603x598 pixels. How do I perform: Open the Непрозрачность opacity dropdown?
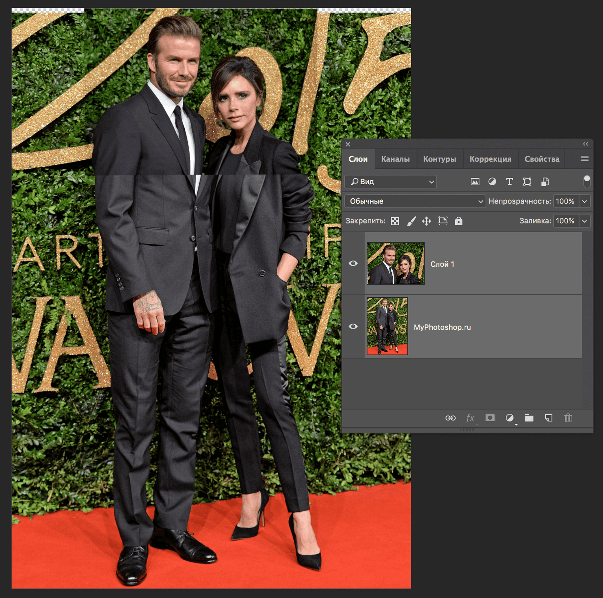click(585, 201)
